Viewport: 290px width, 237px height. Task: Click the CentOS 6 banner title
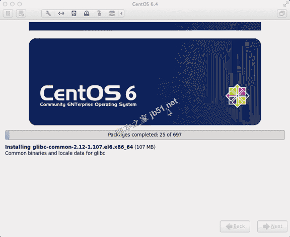(88, 93)
